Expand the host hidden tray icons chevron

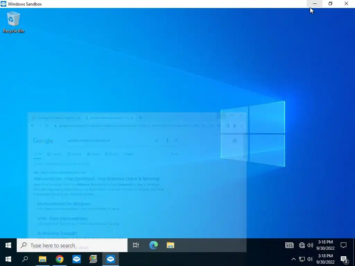coord(293,259)
